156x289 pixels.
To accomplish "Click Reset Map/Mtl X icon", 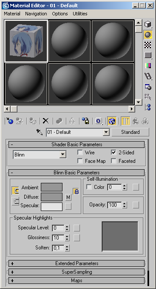I will [x=45, y=121].
